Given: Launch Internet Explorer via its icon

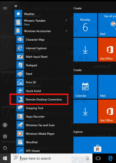Looking at the screenshot, I should (20, 48).
